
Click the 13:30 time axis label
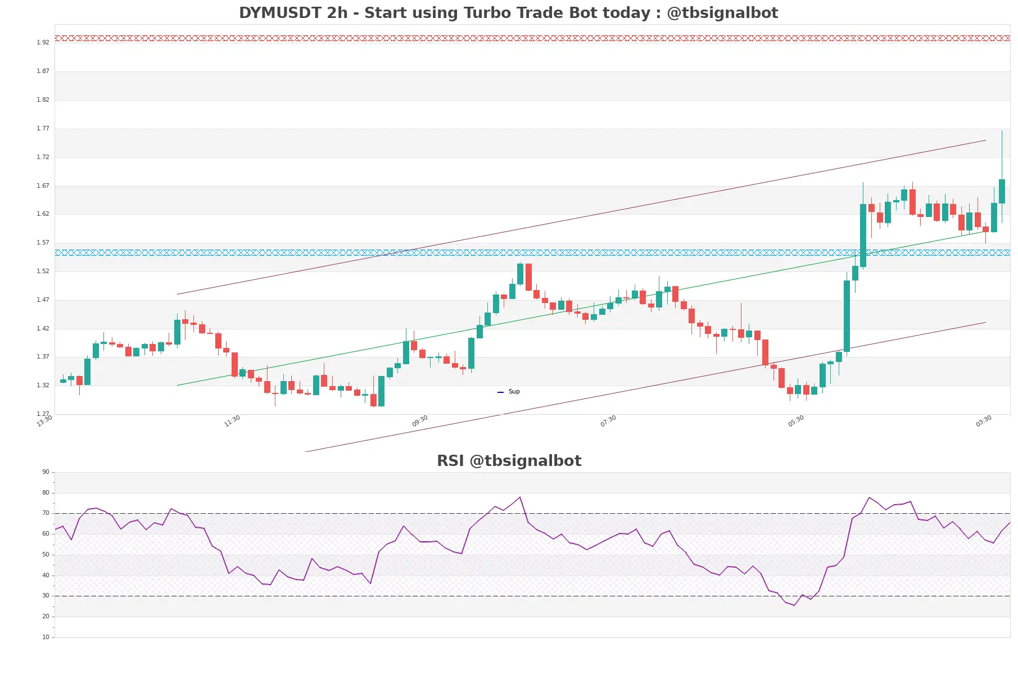[x=44, y=421]
